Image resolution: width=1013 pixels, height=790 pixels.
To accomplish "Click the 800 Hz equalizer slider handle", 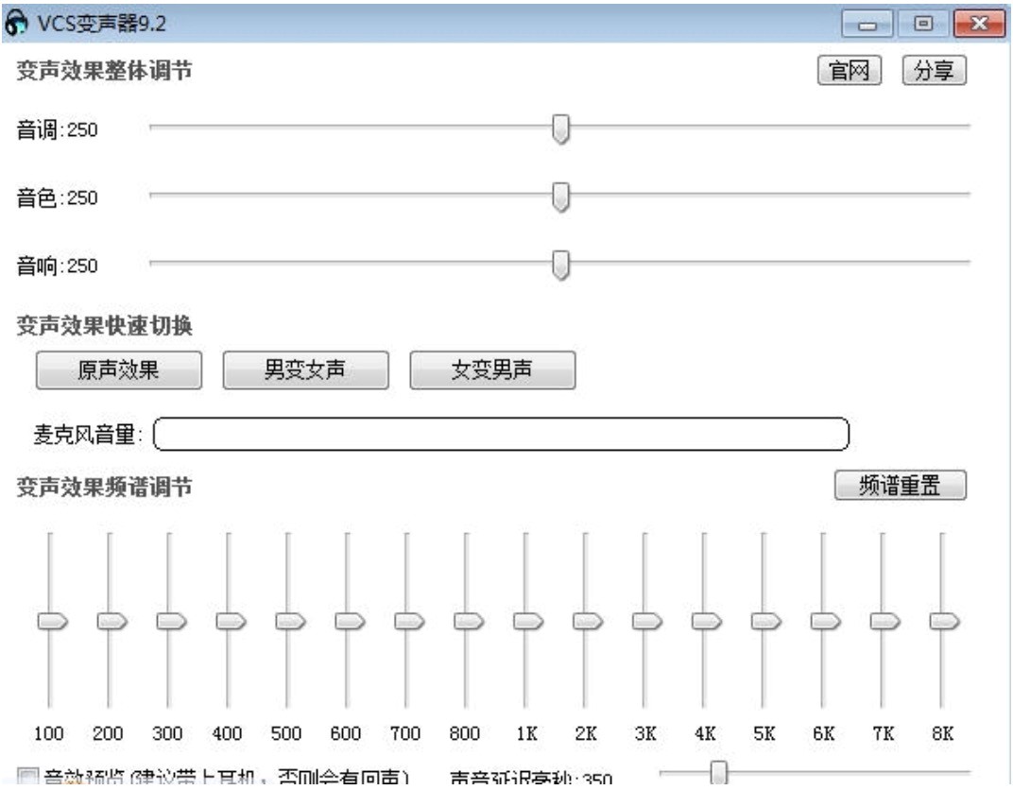I will 469,621.
